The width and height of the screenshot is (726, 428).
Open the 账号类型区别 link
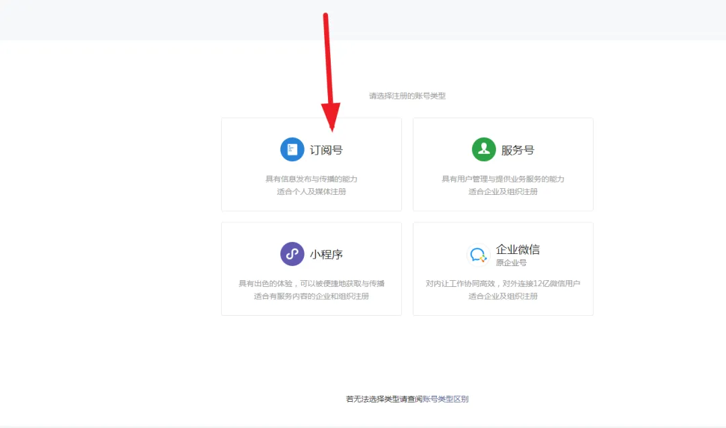click(x=446, y=399)
